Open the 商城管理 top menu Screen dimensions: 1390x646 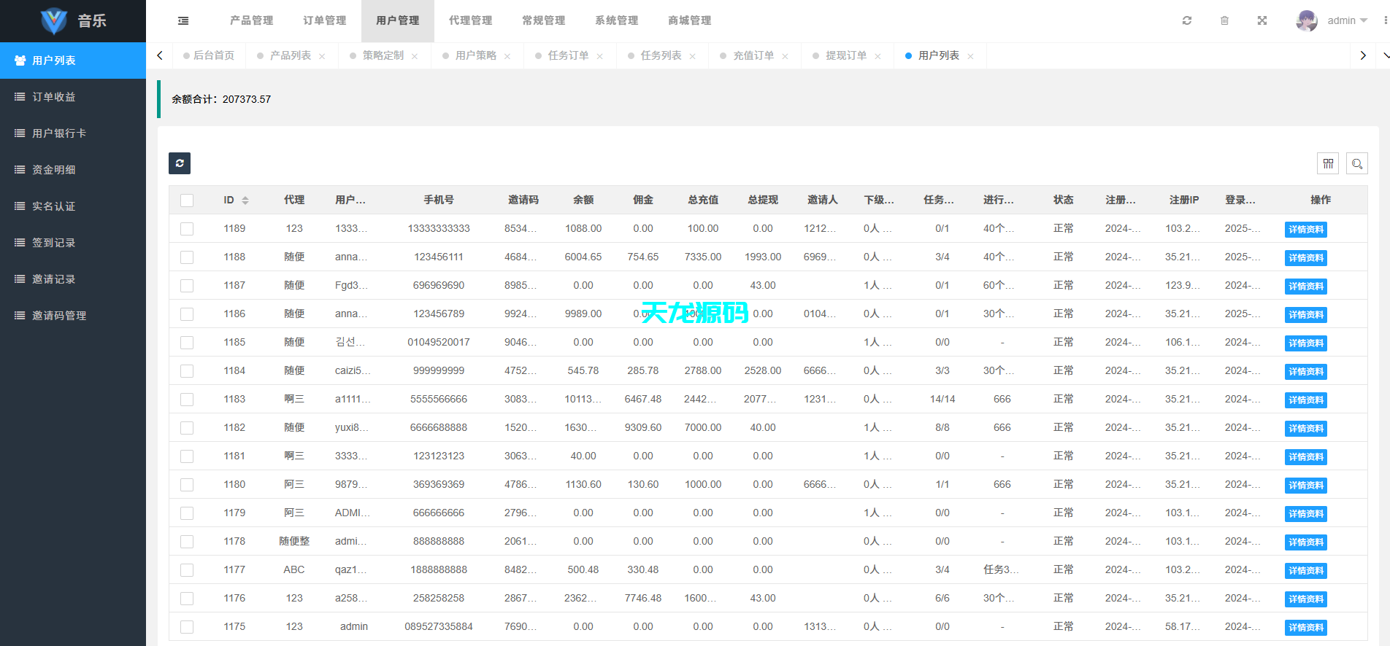pos(690,20)
